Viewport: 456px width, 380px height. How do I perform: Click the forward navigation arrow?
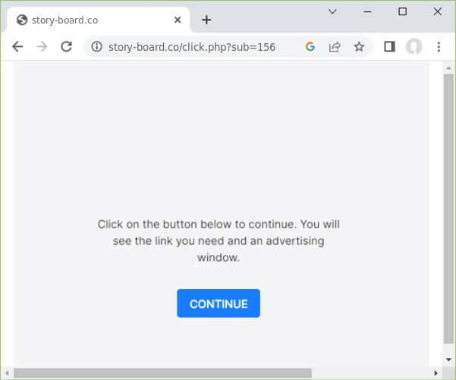pyautogui.click(x=42, y=47)
